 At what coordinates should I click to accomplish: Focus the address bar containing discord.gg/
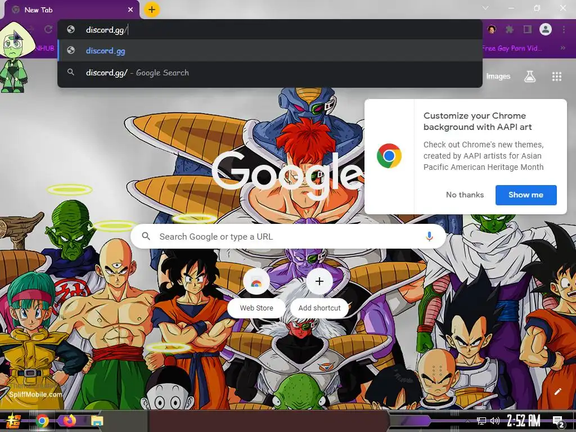click(x=270, y=30)
